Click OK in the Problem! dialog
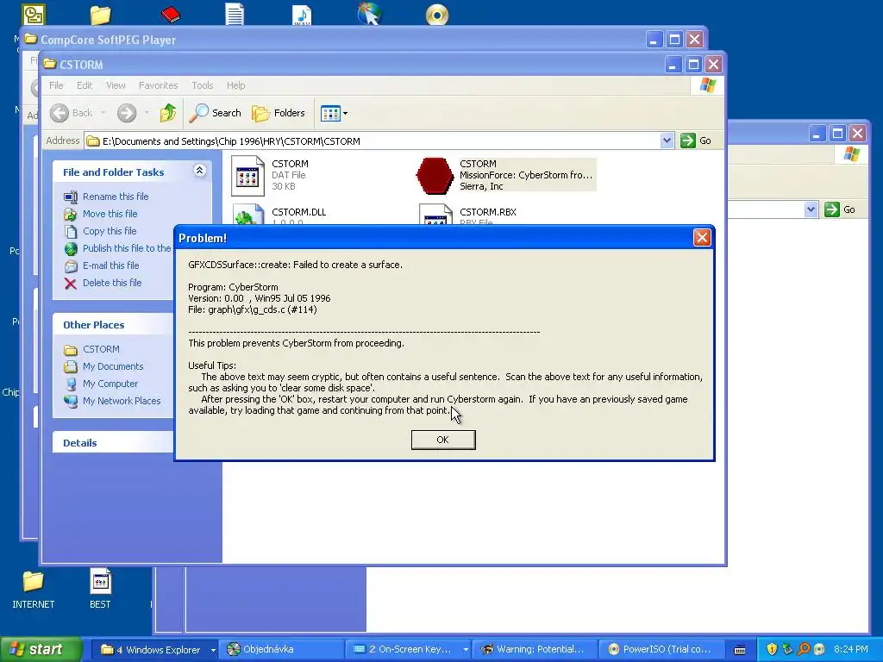883x662 pixels. (443, 440)
